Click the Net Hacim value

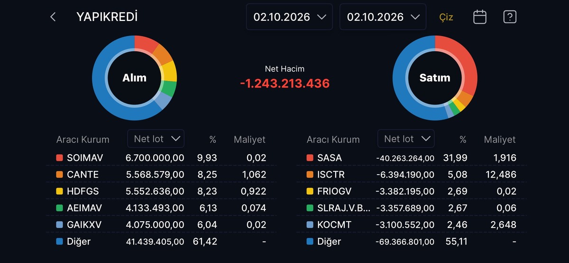tap(284, 84)
